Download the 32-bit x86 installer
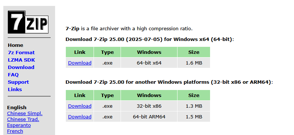Image resolution: width=294 pixels, height=135 pixels. click(80, 106)
